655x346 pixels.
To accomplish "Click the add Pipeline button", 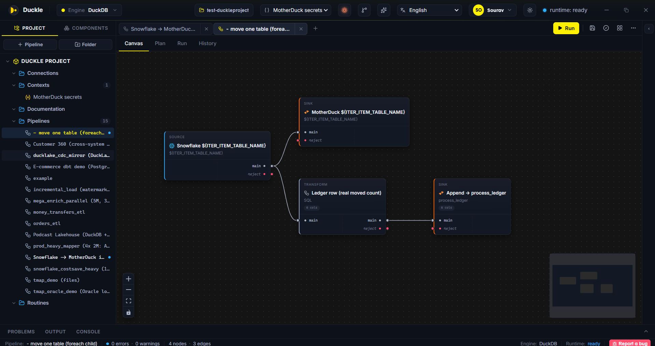I will pos(30,44).
